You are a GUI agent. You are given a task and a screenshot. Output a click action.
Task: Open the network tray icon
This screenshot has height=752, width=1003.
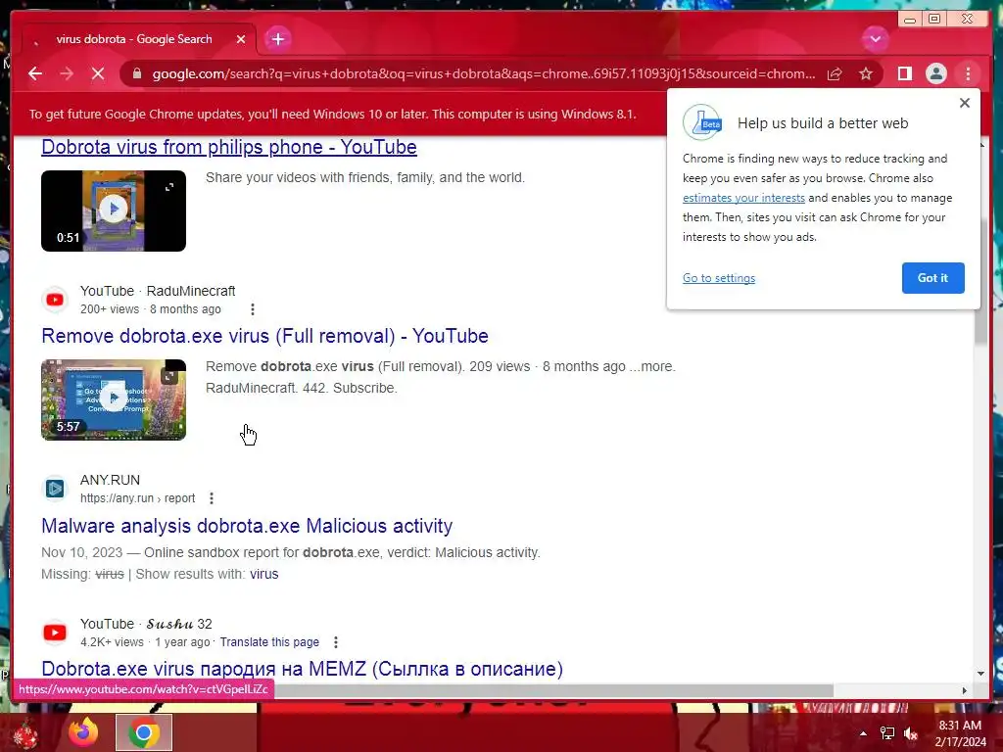[887, 733]
